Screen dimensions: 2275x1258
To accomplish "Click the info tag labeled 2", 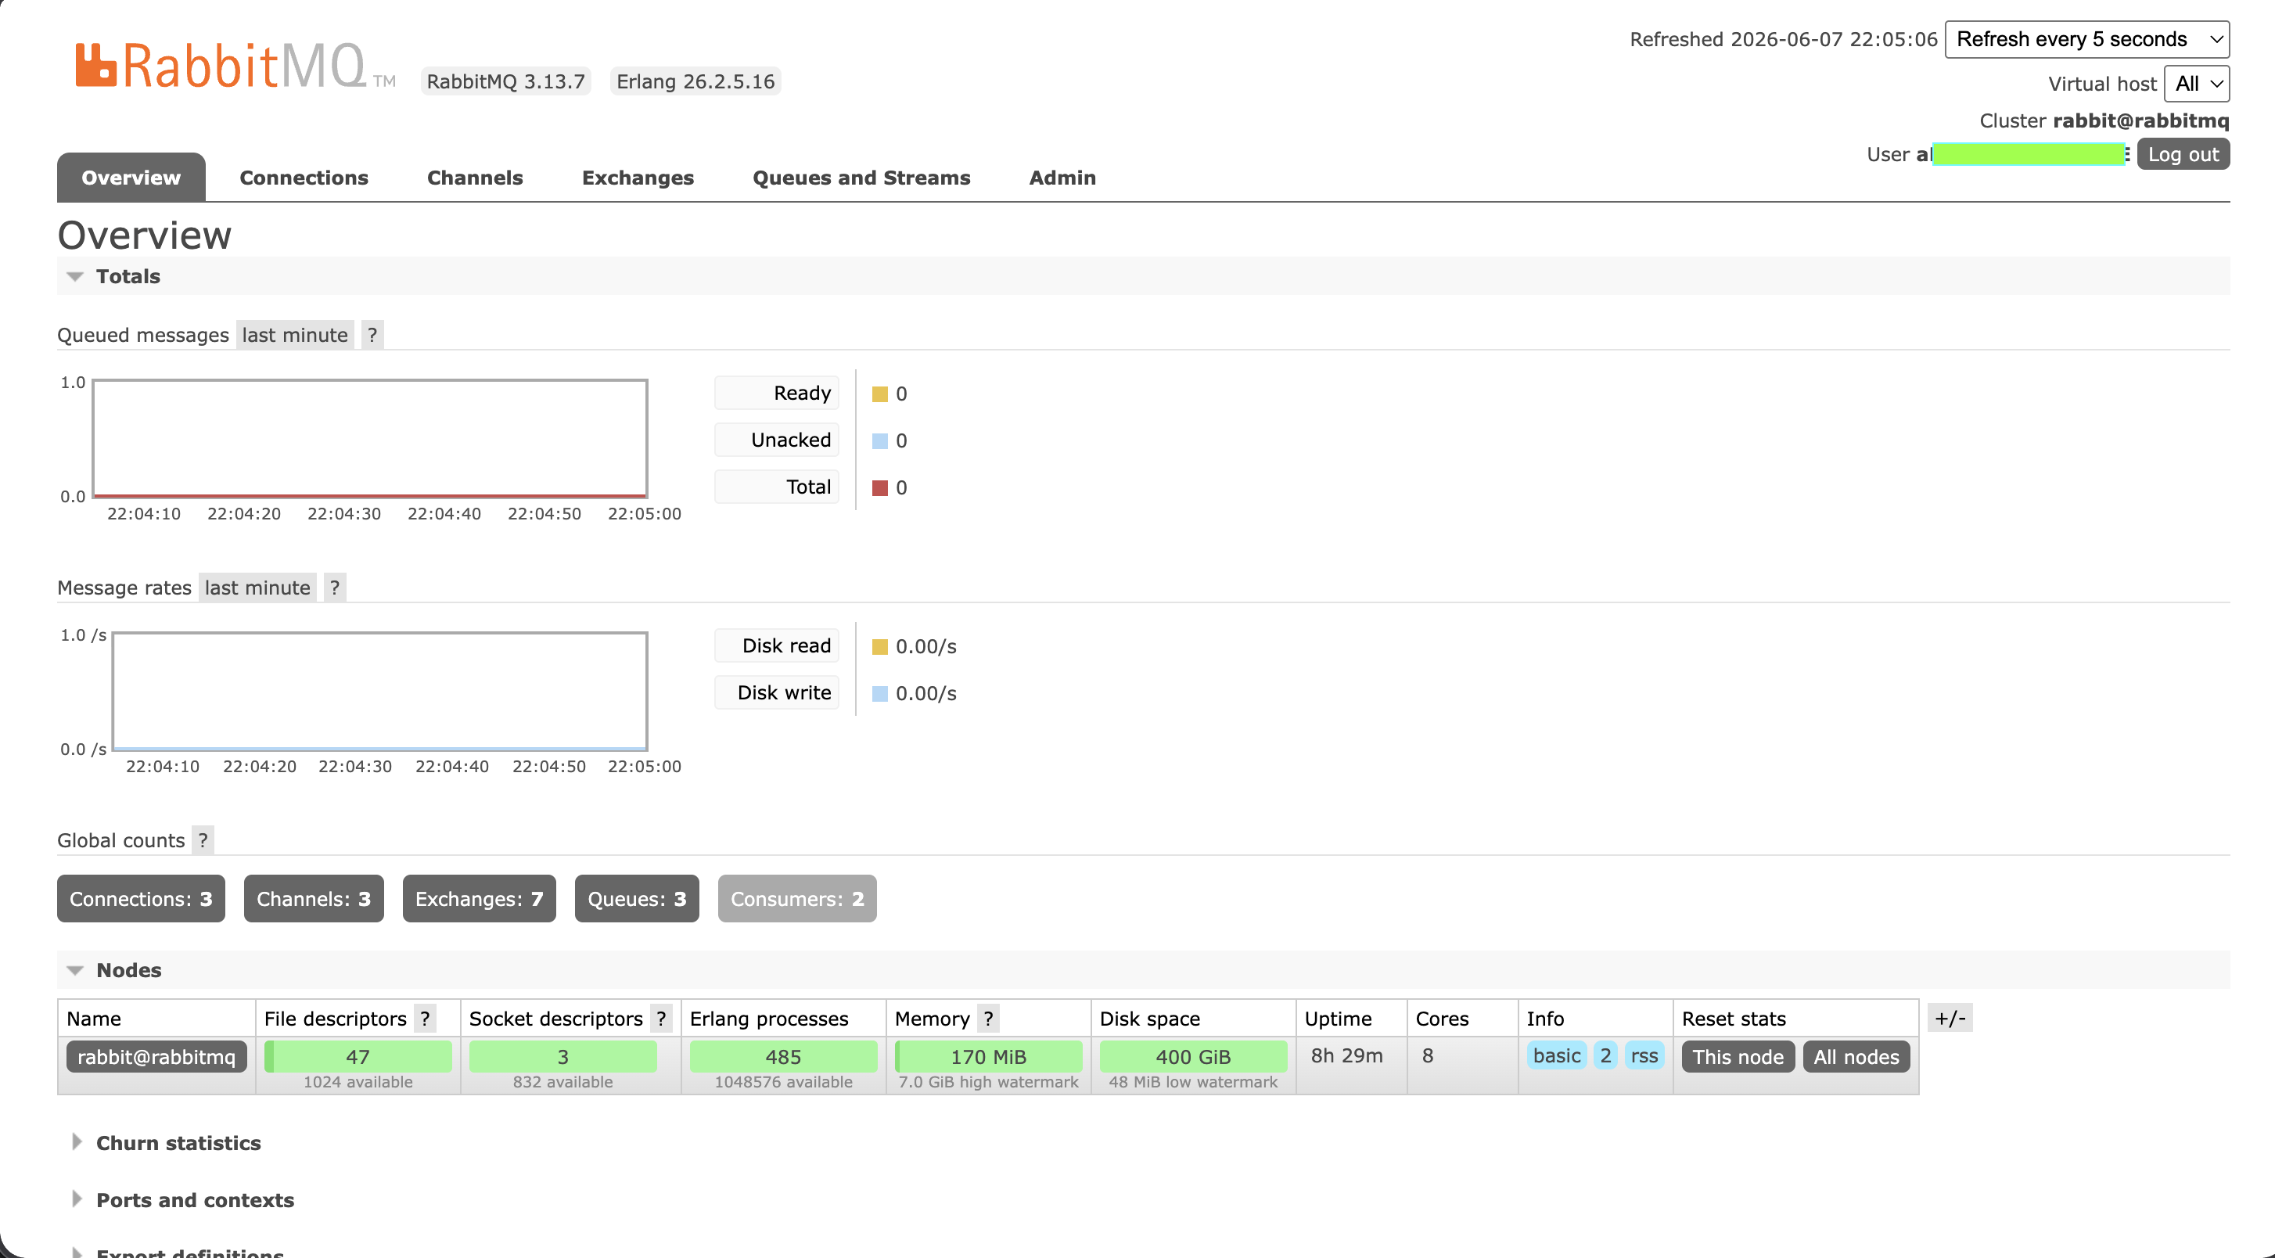I will 1605,1055.
